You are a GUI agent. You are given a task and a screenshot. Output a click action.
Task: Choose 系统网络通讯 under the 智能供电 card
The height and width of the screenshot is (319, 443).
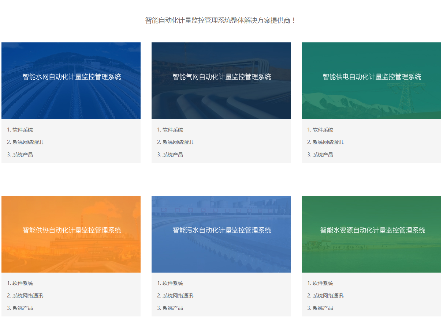click(325, 142)
